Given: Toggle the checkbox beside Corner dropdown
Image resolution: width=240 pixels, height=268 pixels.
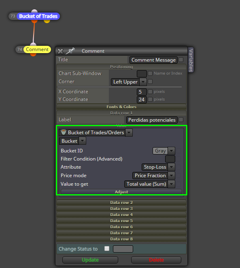Looking at the screenshot, I should (150, 81).
